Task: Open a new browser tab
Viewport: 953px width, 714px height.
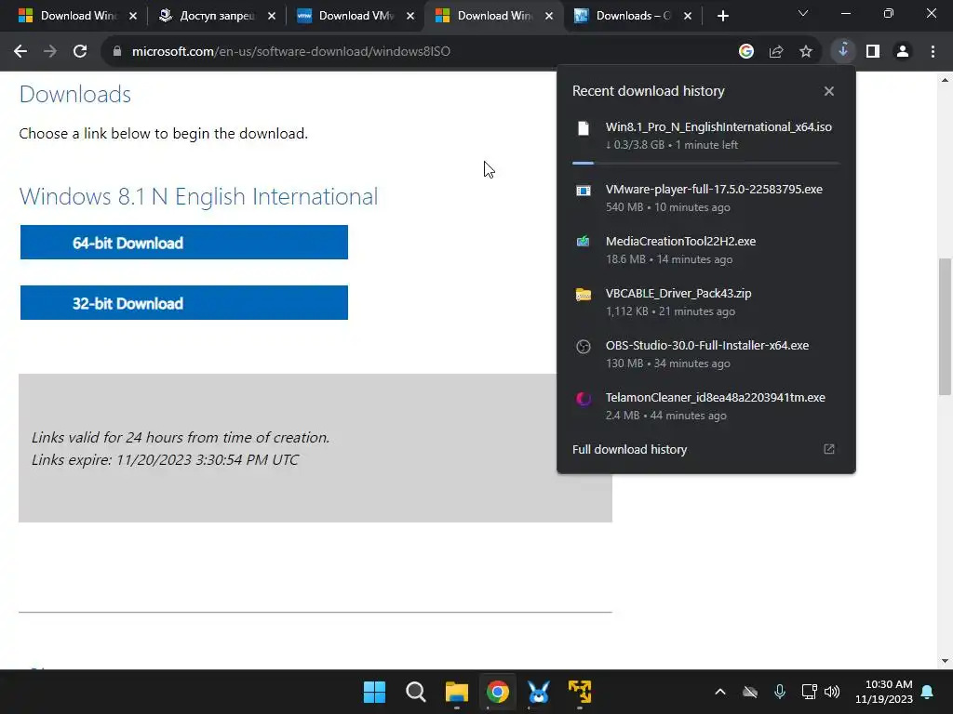Action: point(722,16)
